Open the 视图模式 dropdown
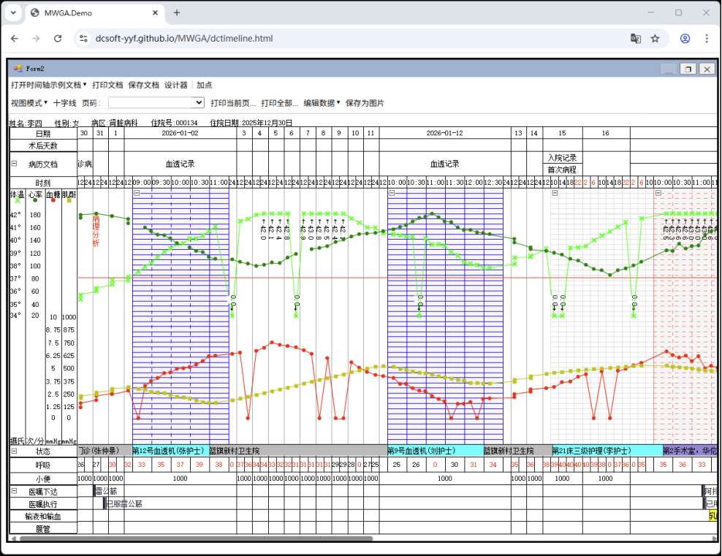722x556 pixels. point(29,102)
